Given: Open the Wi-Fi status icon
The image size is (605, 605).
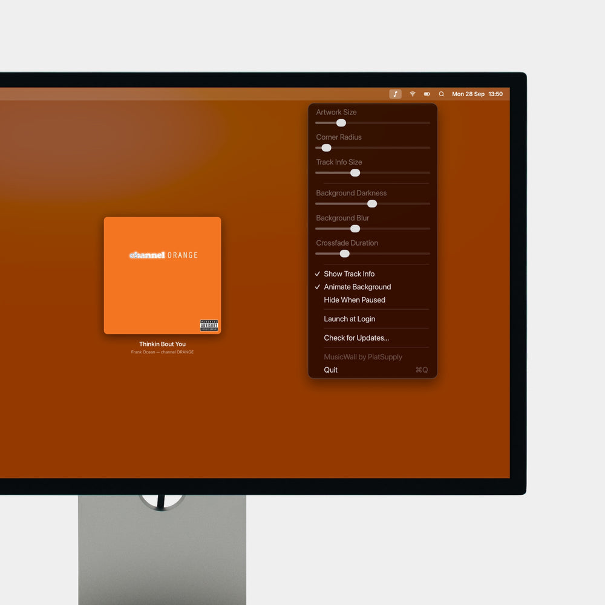Looking at the screenshot, I should pos(413,94).
